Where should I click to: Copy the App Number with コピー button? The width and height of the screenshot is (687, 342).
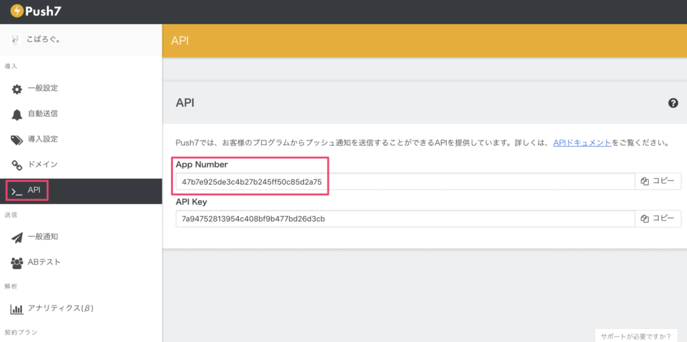point(657,181)
